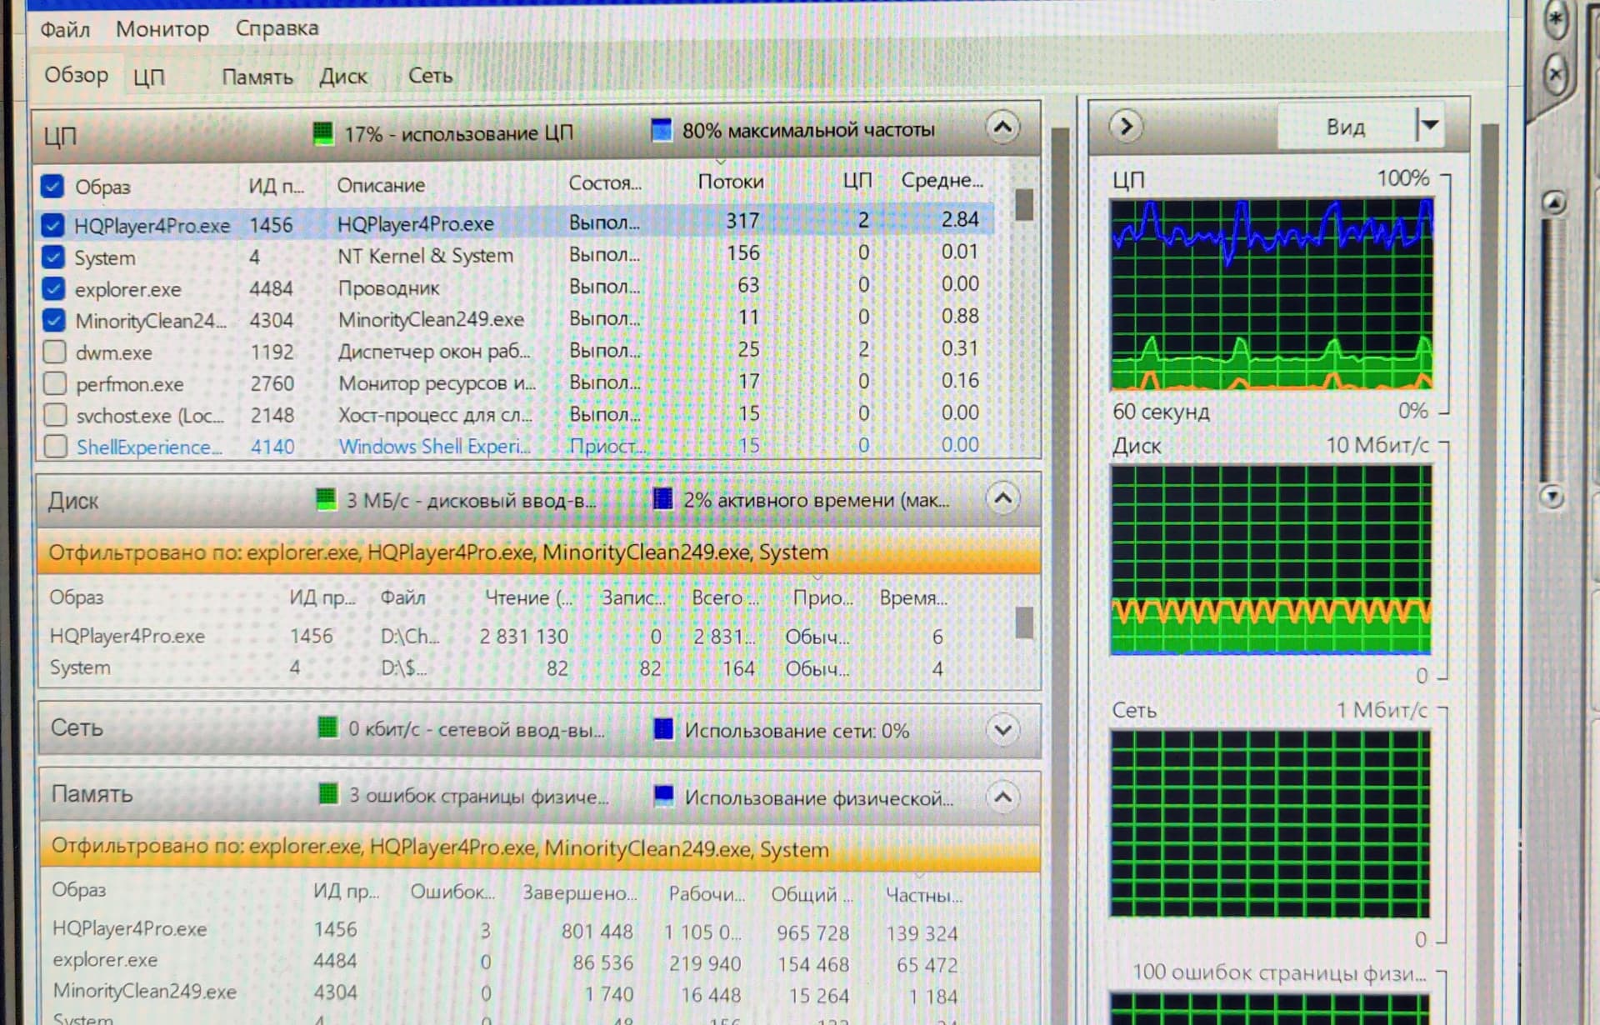Collapse the ЦП section chevron
The height and width of the screenshot is (1025, 1600).
pos(1002,127)
